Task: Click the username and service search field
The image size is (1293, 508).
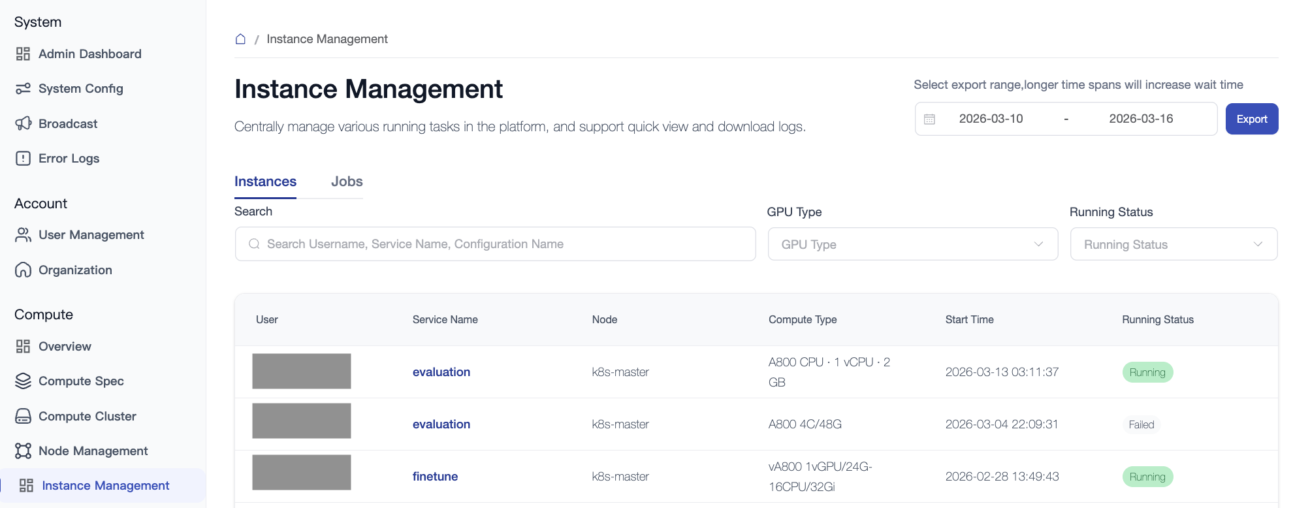Action: point(495,244)
